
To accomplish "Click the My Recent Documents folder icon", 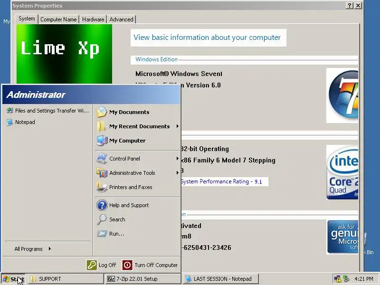I will coord(101,126).
